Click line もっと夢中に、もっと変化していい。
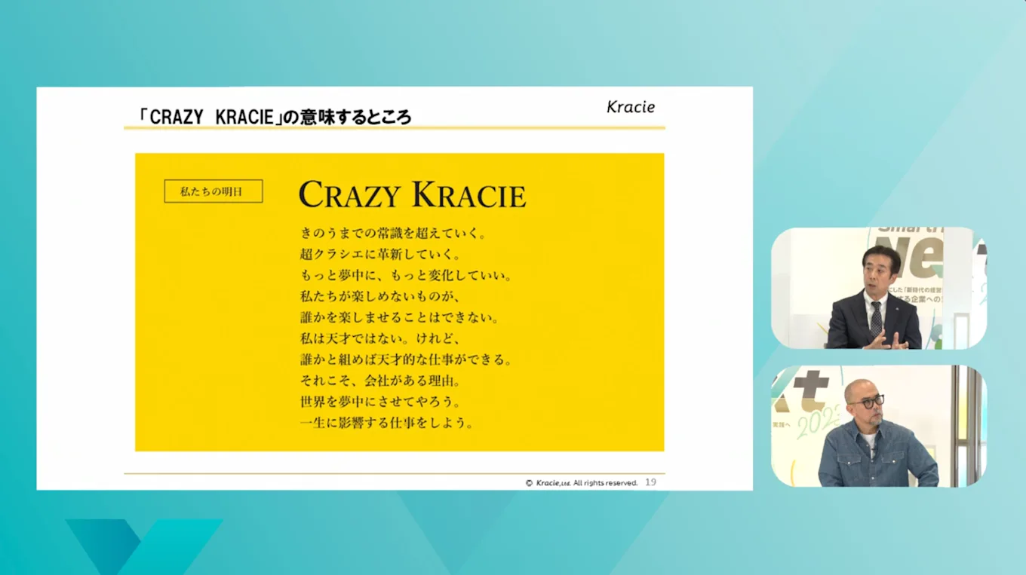Screen dimensions: 1026x575 coord(407,275)
